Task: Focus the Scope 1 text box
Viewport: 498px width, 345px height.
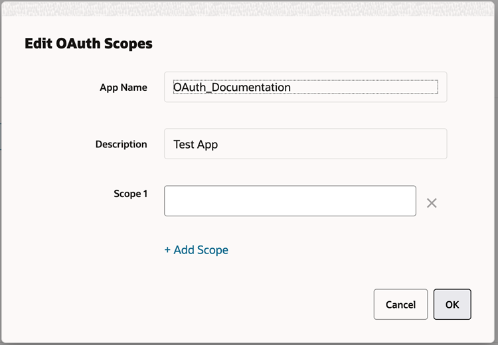Action: pyautogui.click(x=290, y=201)
